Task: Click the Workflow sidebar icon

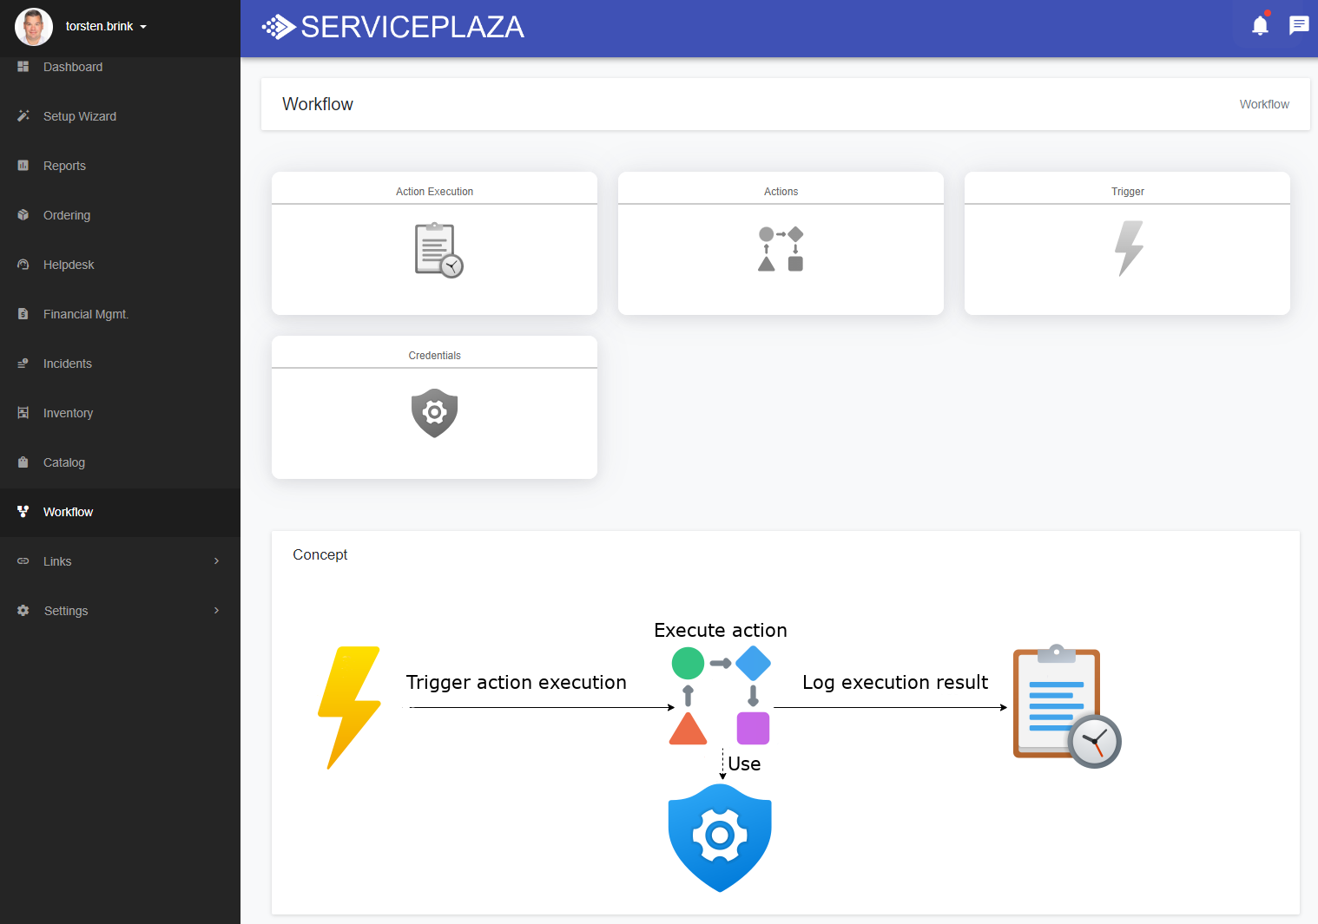Action: click(23, 512)
